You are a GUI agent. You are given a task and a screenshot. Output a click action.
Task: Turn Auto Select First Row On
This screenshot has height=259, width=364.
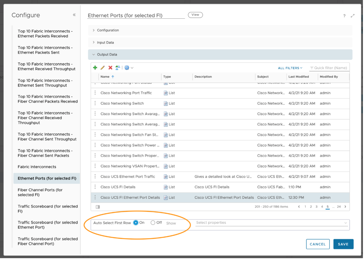pos(136,223)
